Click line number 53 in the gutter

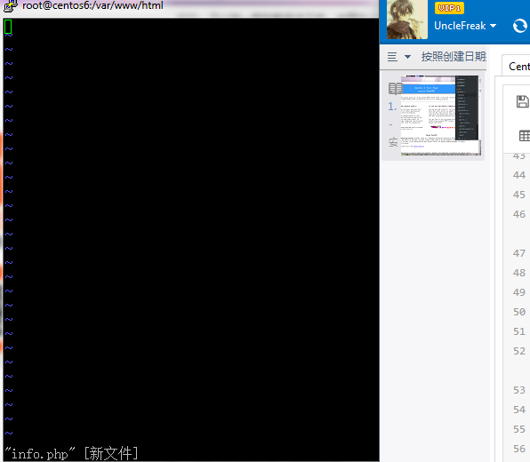(x=518, y=390)
